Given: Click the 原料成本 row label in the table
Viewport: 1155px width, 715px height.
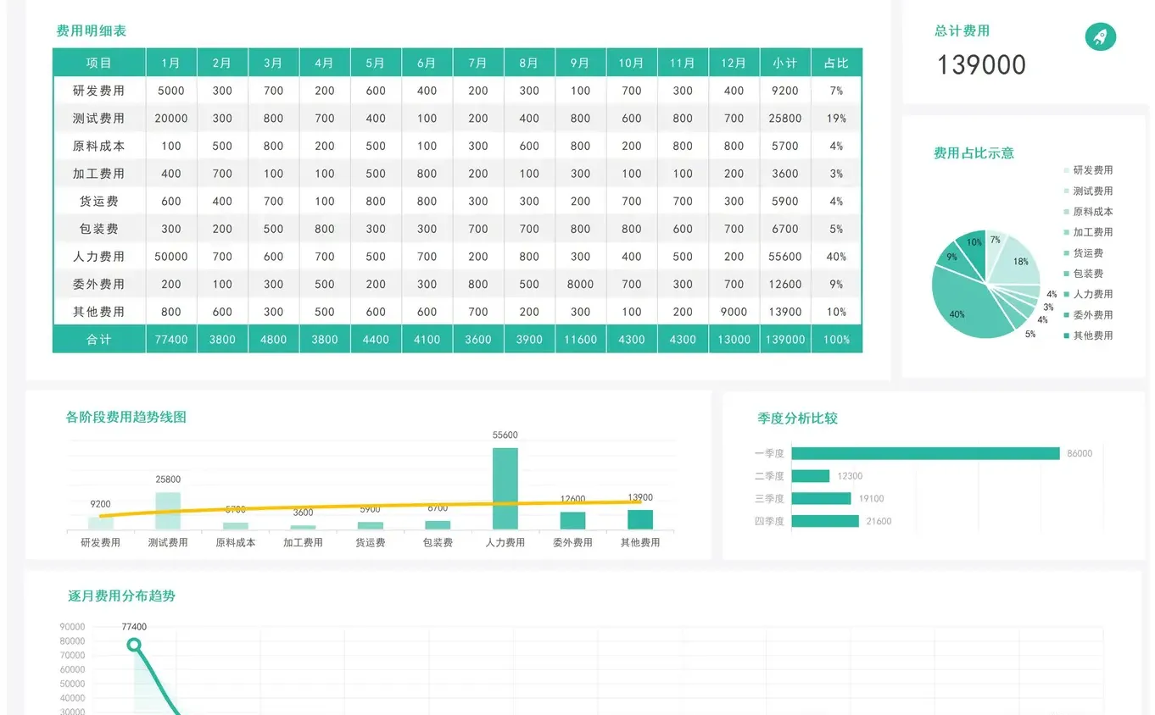Looking at the screenshot, I should pos(99,146).
